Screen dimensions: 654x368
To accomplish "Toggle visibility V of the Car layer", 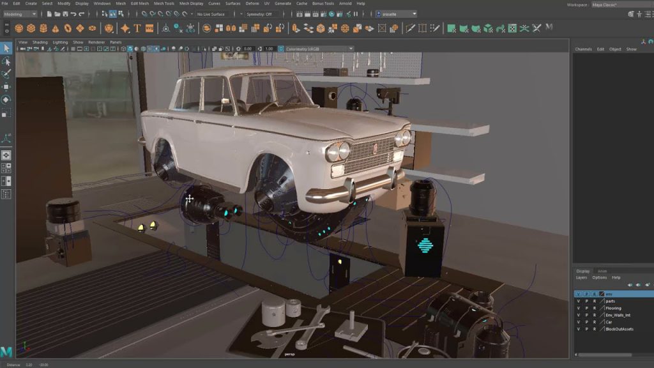I will 579,322.
